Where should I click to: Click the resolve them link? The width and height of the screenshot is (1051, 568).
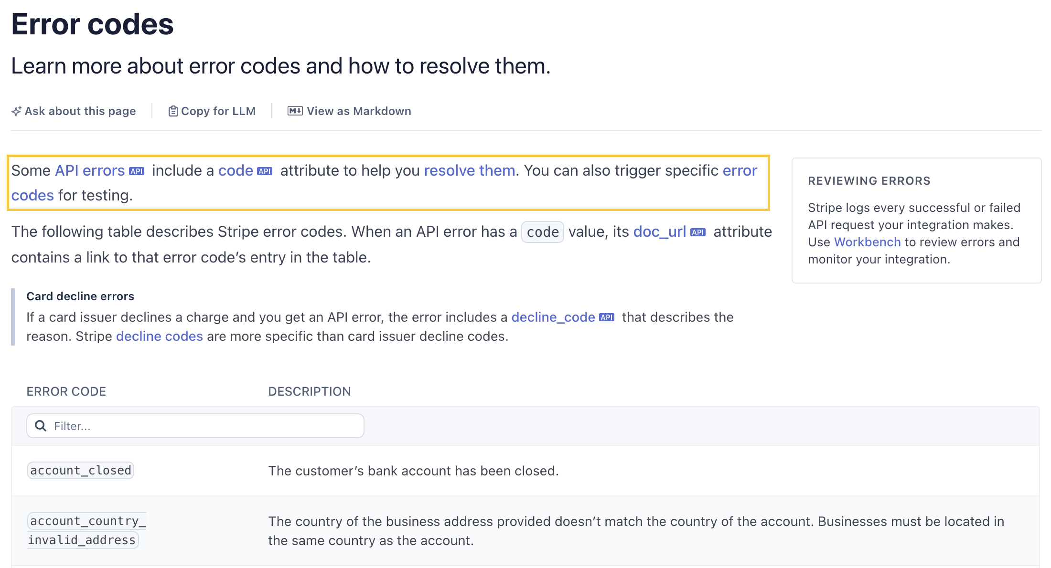point(470,170)
